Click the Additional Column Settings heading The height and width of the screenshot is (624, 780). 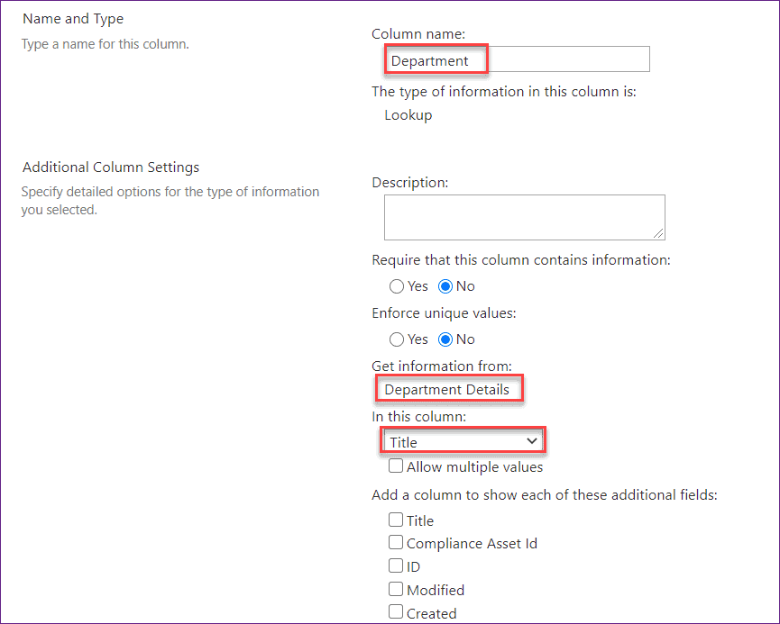pos(110,167)
